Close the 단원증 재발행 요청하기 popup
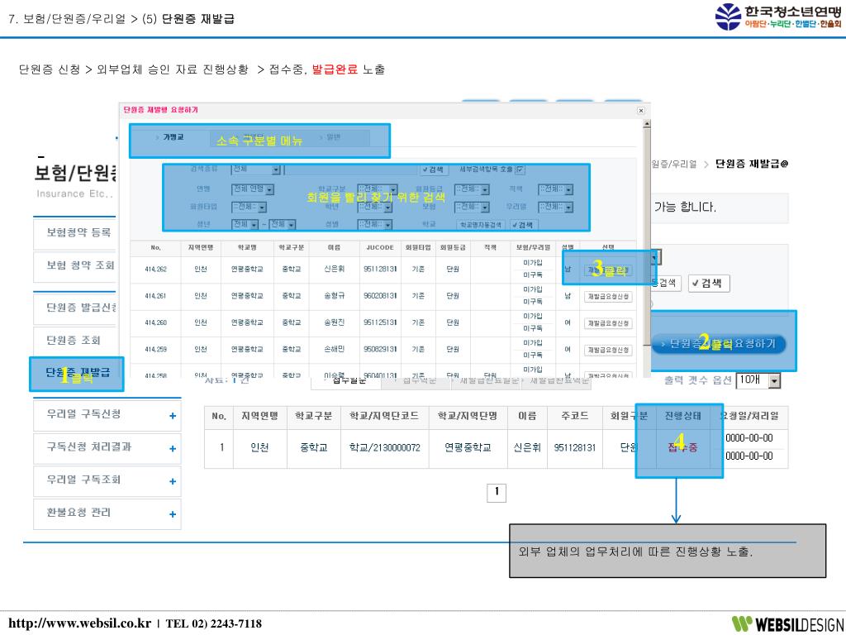 [641, 110]
